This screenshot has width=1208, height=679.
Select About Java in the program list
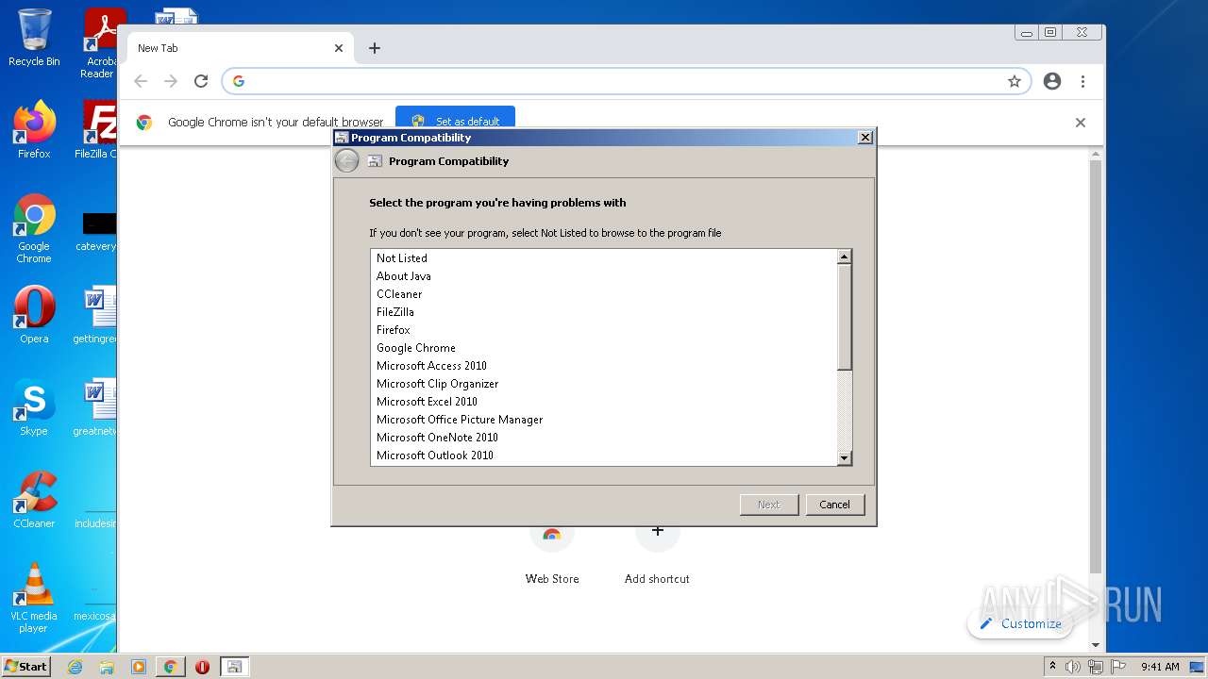[604, 276]
